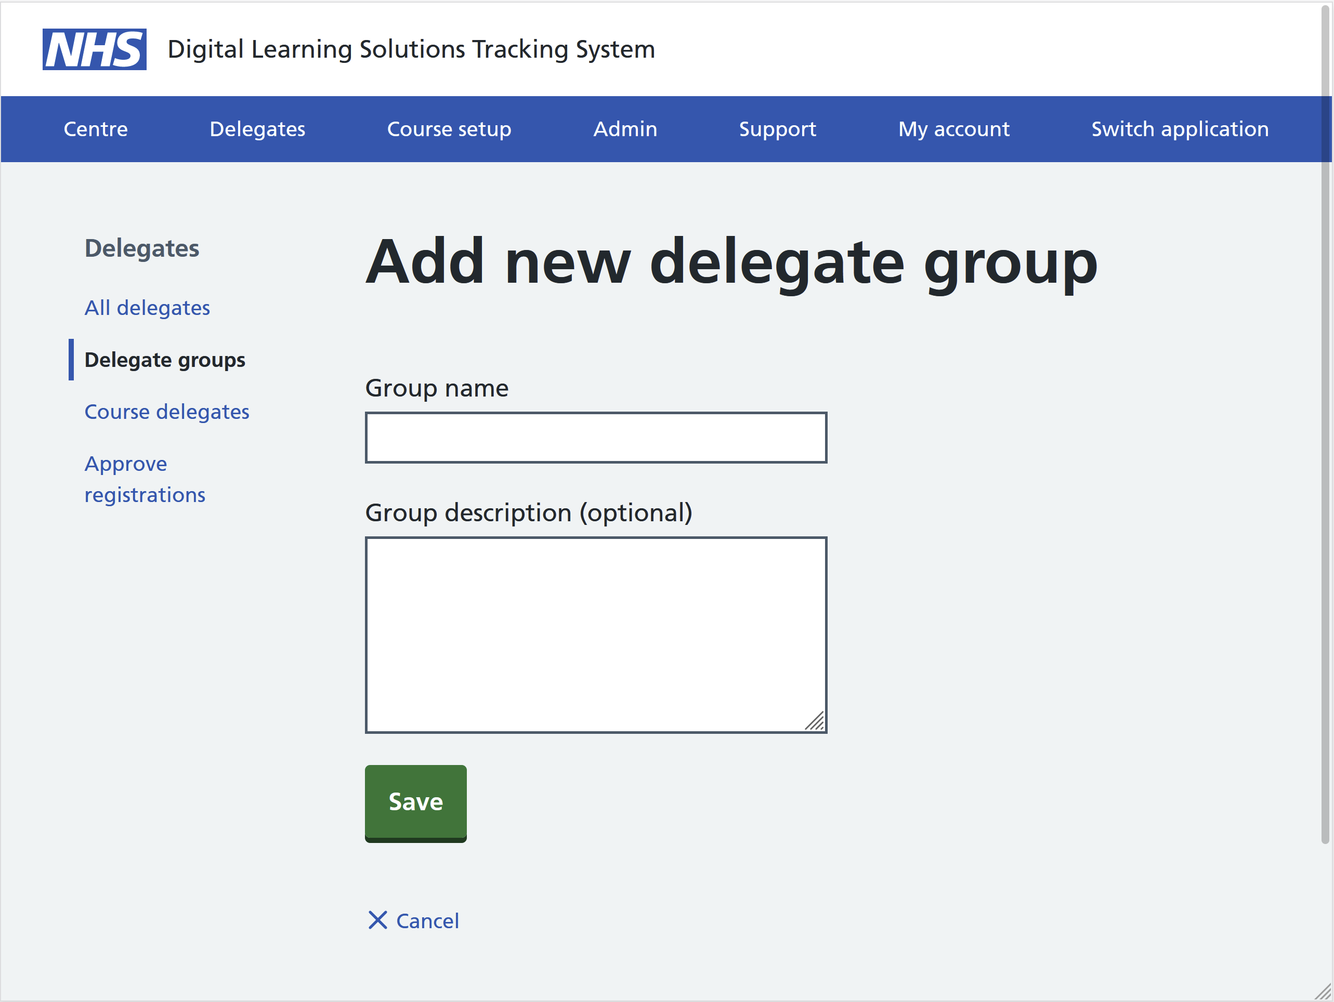Select Switch application

[1180, 129]
